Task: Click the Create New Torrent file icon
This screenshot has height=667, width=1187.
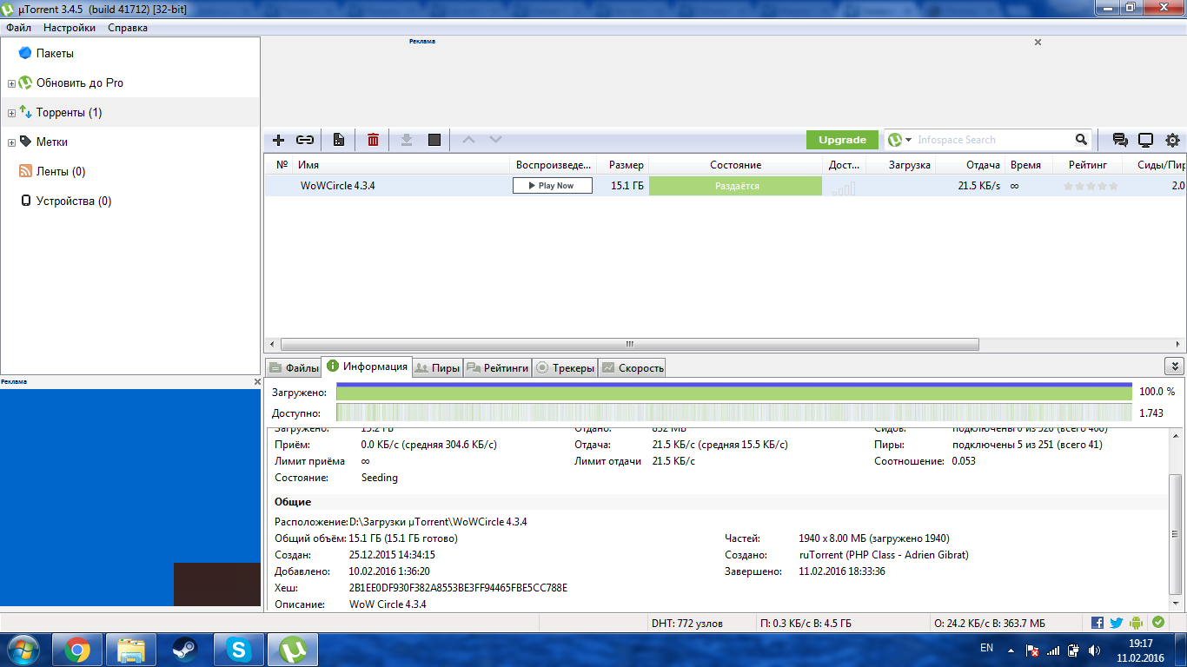Action: tap(339, 140)
